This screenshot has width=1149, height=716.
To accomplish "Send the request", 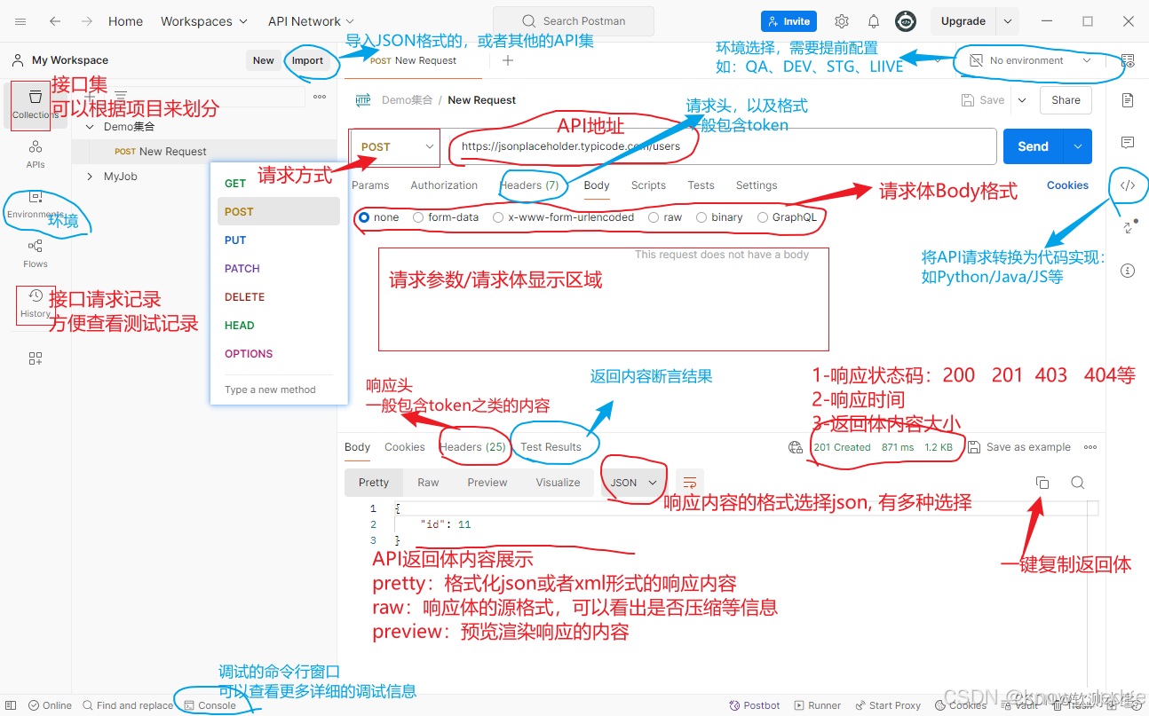I will (1032, 146).
